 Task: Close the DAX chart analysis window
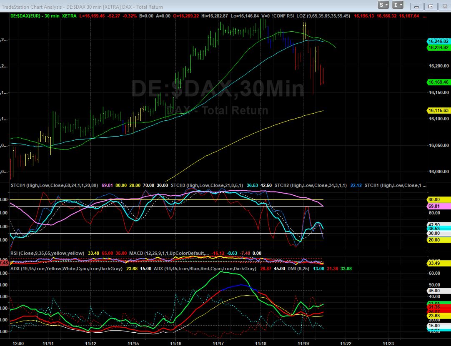coord(445,6)
